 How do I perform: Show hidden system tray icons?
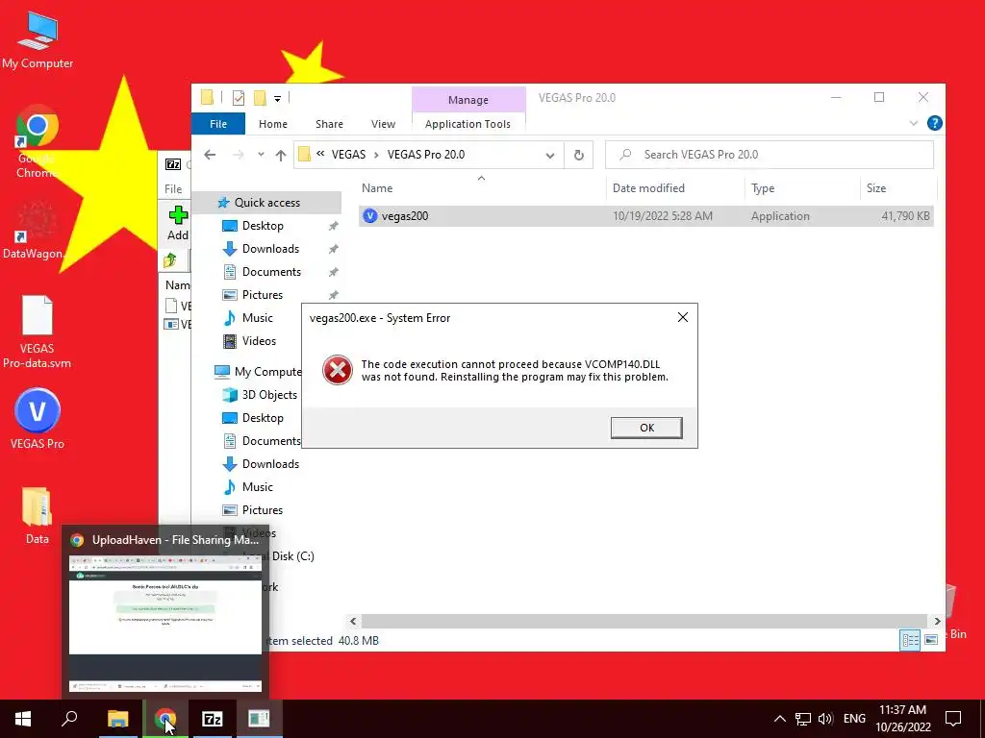pos(779,719)
